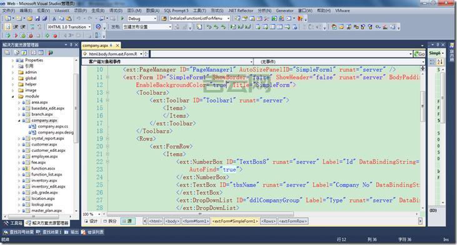This screenshot has height=245, width=457.
Task: Open the html.body.form.ext.Form navigation dropdown
Action: tap(141, 54)
